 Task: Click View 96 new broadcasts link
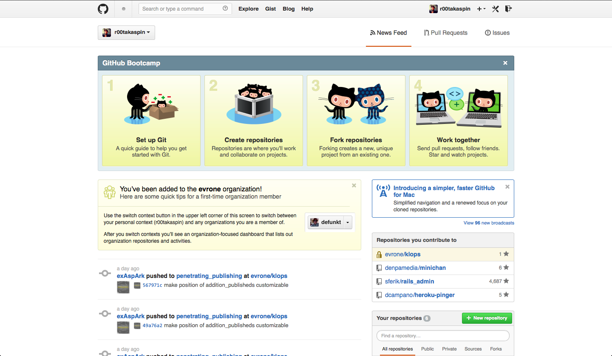[489, 223]
